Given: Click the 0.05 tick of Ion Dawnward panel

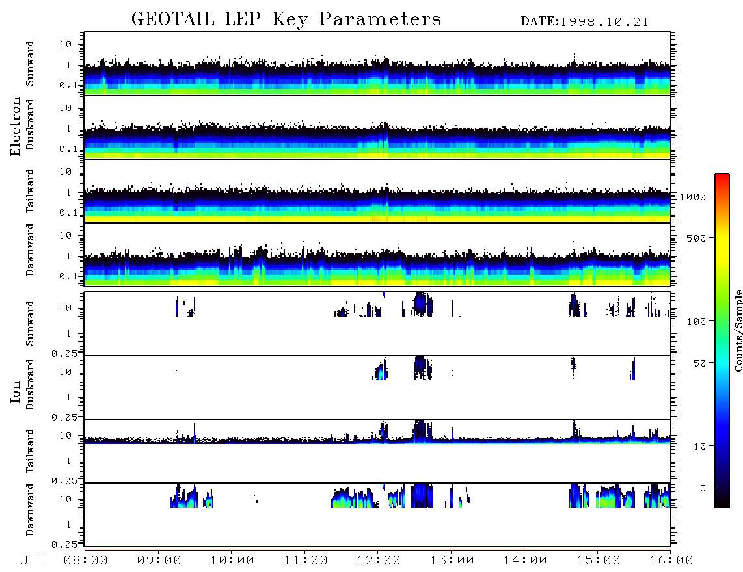Looking at the screenshot, I should tap(64, 545).
